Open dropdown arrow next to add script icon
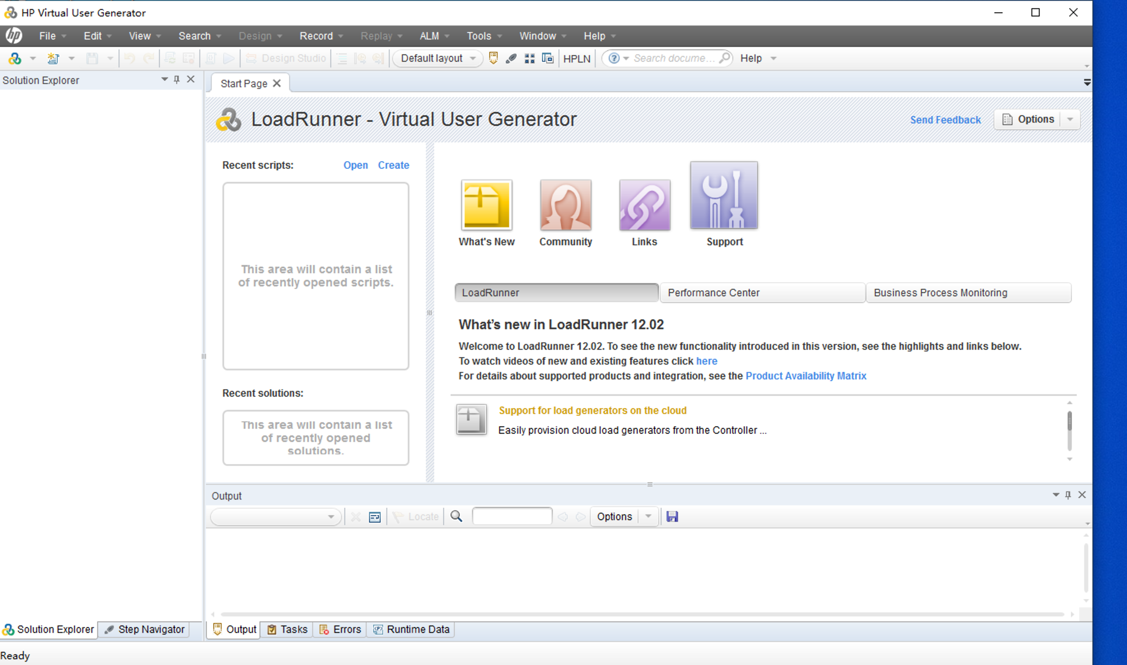Screen dimensions: 1127x665 click(71, 58)
